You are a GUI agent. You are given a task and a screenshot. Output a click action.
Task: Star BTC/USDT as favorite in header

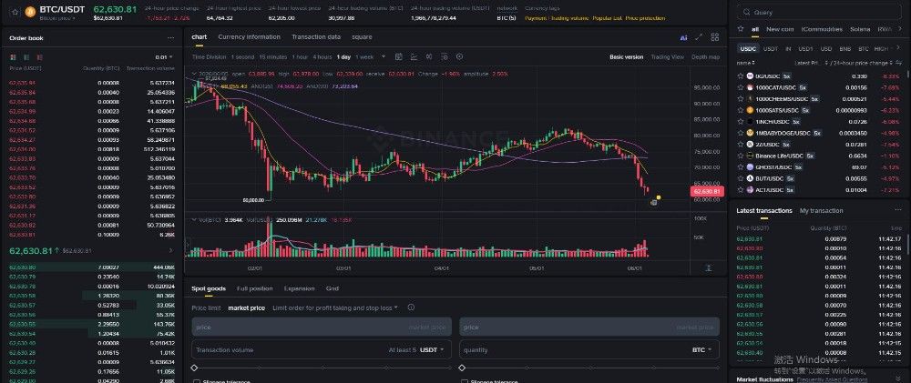click(x=15, y=11)
